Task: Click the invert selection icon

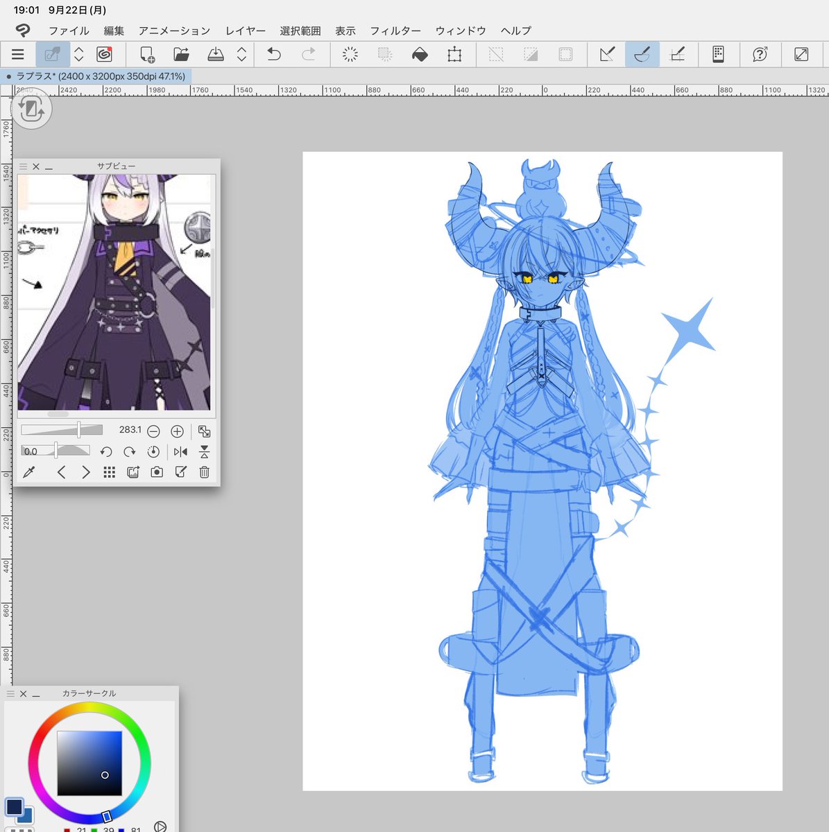Action: 531,54
